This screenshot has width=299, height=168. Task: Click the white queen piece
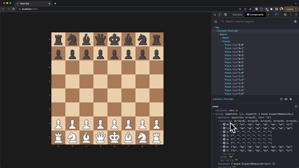click(x=100, y=137)
